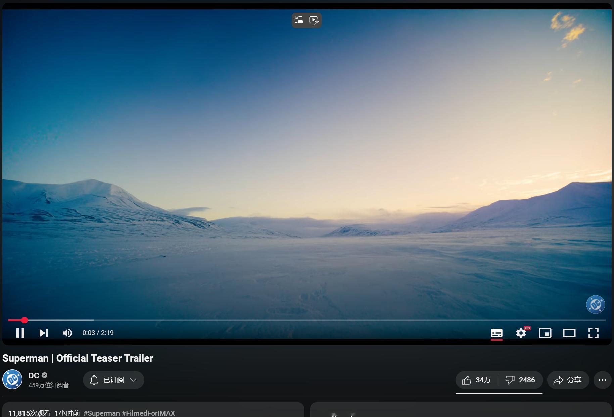The width and height of the screenshot is (614, 417).
Task: Click the 11,815次观看 view count text
Action: tap(30, 413)
